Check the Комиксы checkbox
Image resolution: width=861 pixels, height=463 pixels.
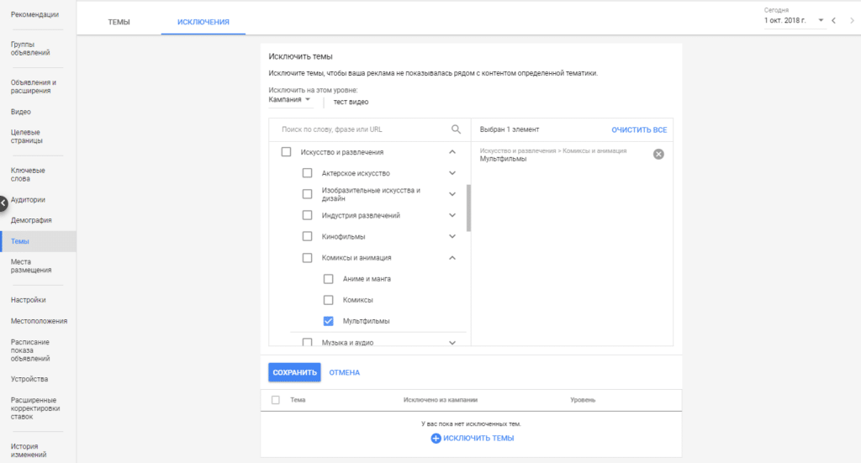[329, 300]
